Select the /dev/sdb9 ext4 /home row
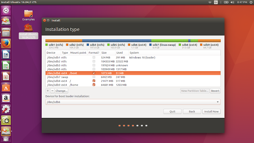 (x=133, y=85)
